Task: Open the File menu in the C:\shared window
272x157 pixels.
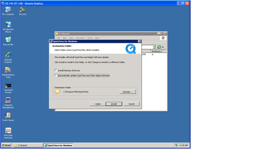Action: (58, 38)
